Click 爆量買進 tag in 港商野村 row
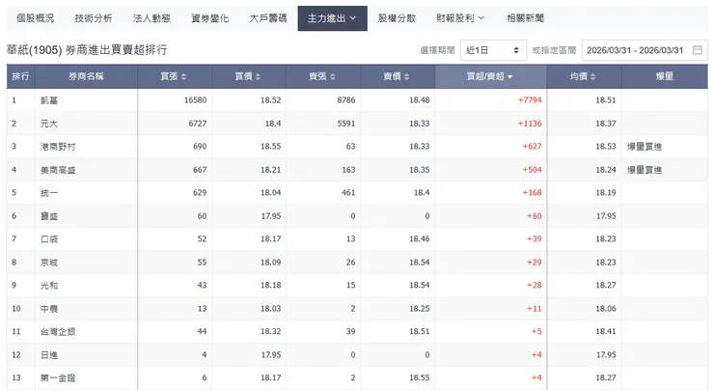 tap(645, 147)
